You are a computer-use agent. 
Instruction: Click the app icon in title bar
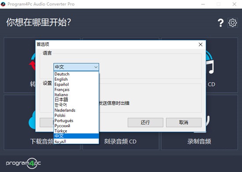coord(3,4)
